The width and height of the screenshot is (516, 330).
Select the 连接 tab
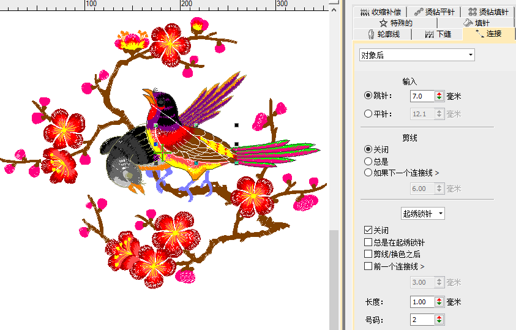(x=488, y=34)
